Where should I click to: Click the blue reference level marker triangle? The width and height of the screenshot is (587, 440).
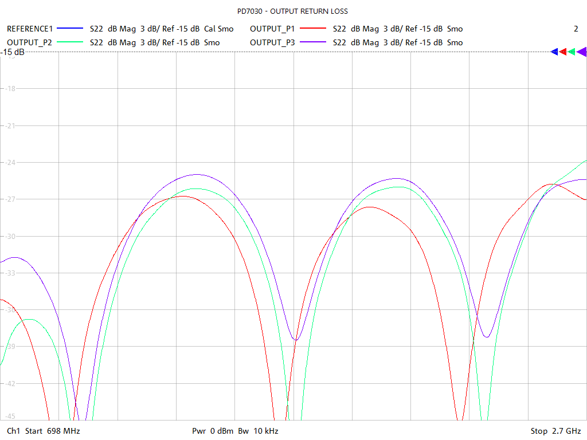(x=554, y=52)
